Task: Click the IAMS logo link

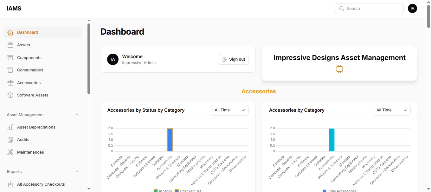Action: (14, 9)
